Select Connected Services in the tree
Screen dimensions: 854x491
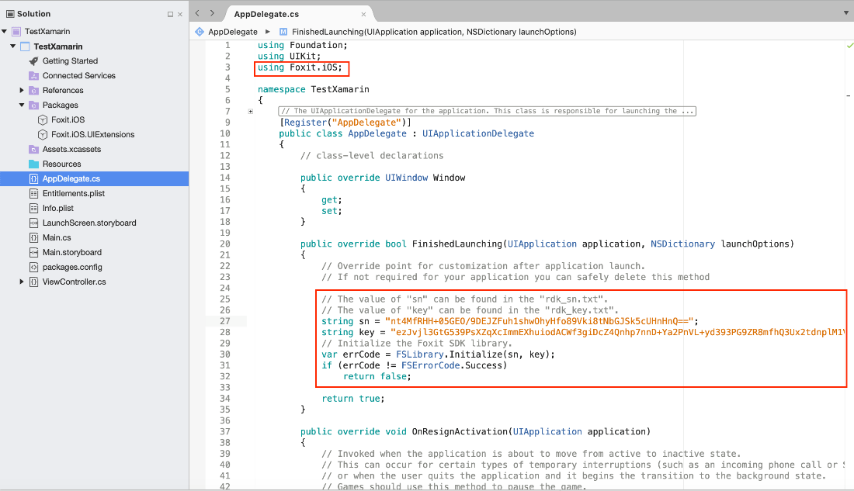pyautogui.click(x=79, y=76)
